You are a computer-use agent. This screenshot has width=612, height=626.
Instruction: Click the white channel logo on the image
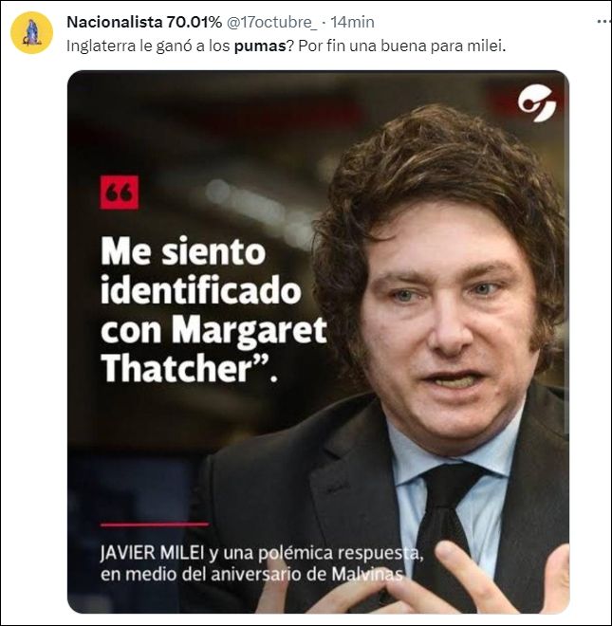537,103
